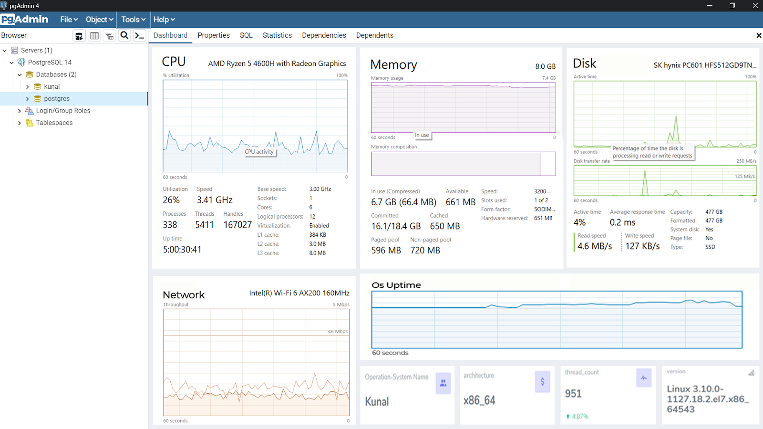Click the 4.87% increase indicator
This screenshot has width=763, height=429.
pyautogui.click(x=577, y=417)
